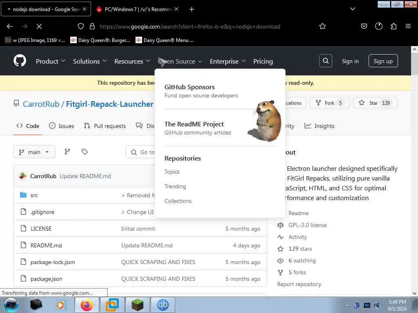Close the PC/Windows 7 tab
The width and height of the screenshot is (418, 313).
point(176,9)
